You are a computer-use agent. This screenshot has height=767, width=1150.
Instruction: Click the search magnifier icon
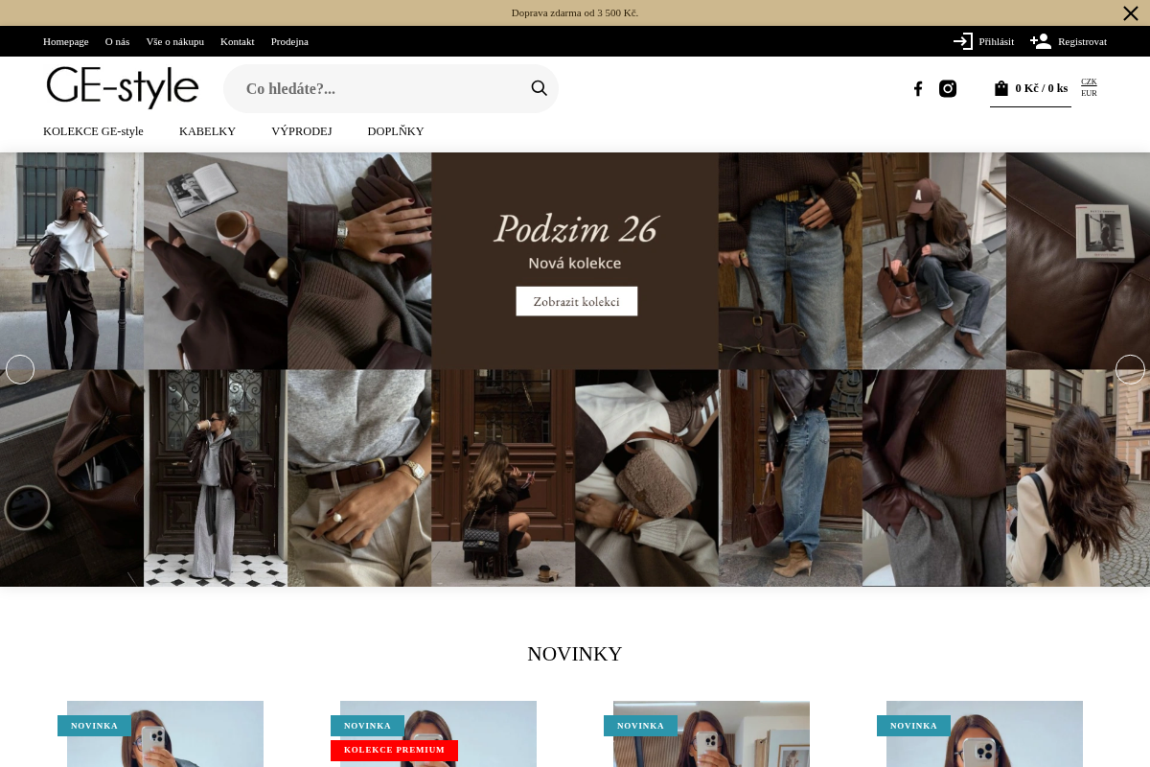tap(540, 88)
